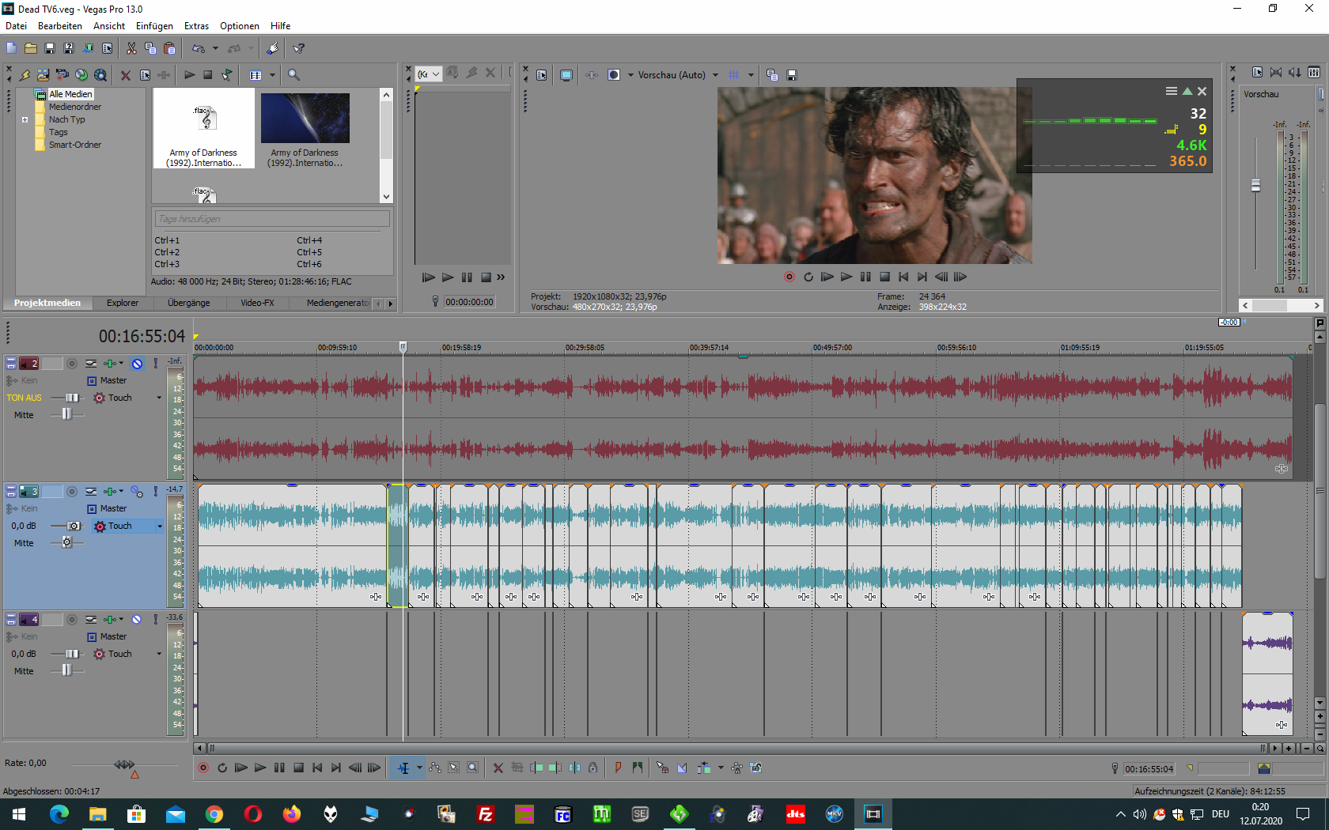Click the Extract audio from CD icon
The width and height of the screenshot is (1329, 830).
(x=81, y=75)
